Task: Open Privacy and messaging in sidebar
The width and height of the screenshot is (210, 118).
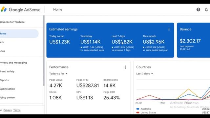Action: click(x=13, y=63)
